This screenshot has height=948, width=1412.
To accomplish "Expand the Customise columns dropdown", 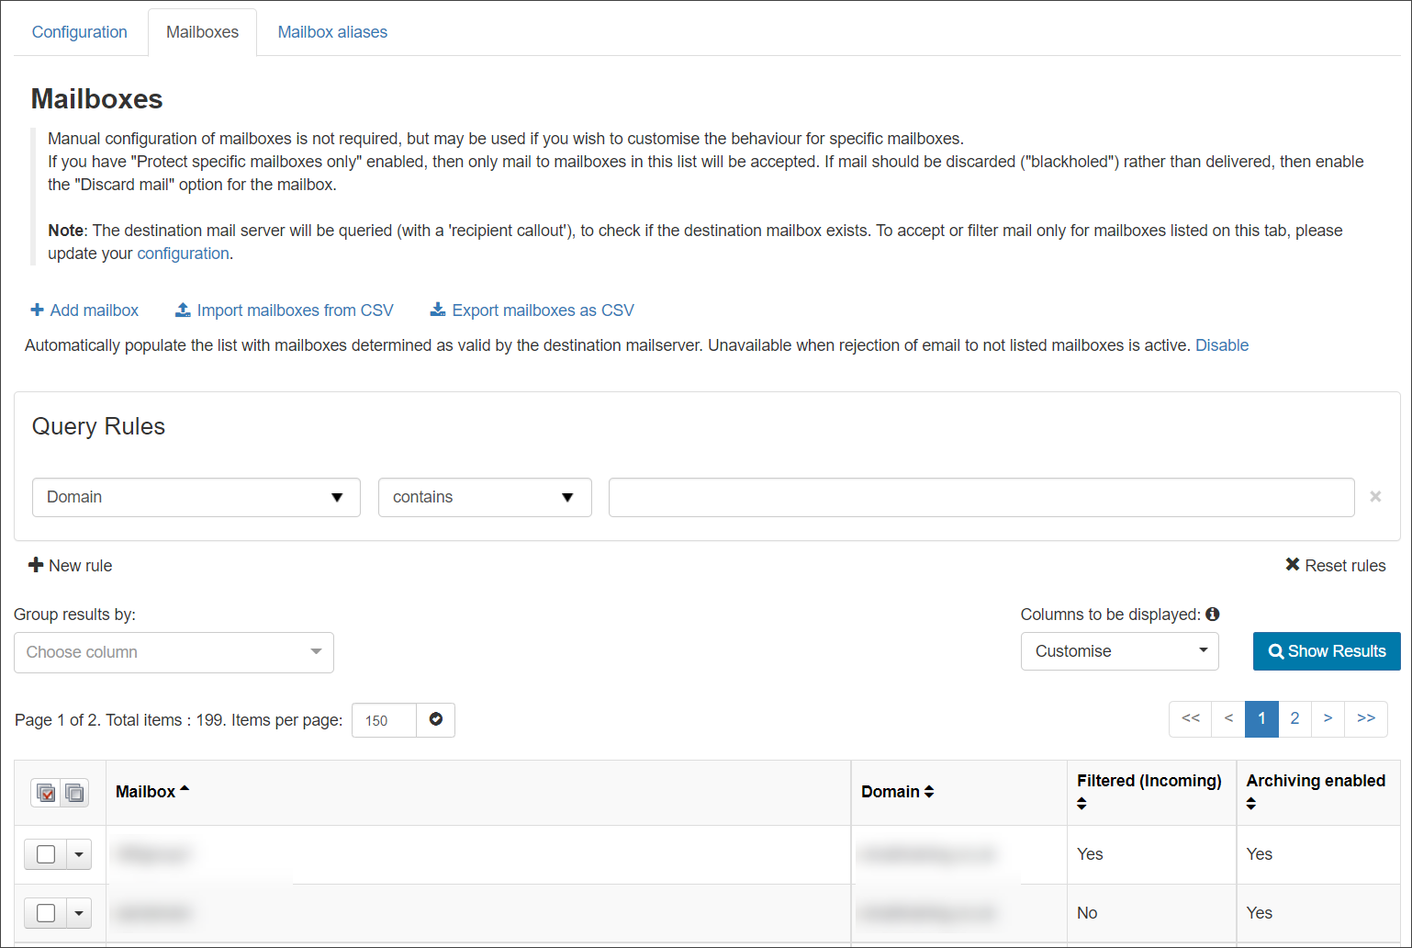I will (x=1119, y=651).
